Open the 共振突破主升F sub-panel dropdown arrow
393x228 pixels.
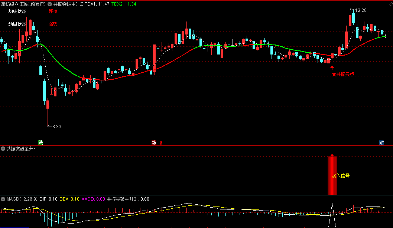(x=3, y=149)
